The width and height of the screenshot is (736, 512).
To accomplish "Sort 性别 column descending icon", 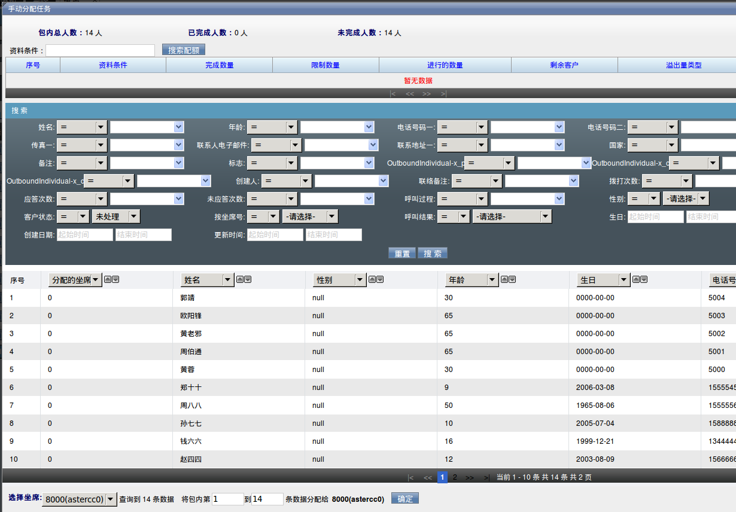I will tap(379, 279).
